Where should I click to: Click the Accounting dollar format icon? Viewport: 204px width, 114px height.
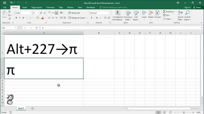click(91, 18)
